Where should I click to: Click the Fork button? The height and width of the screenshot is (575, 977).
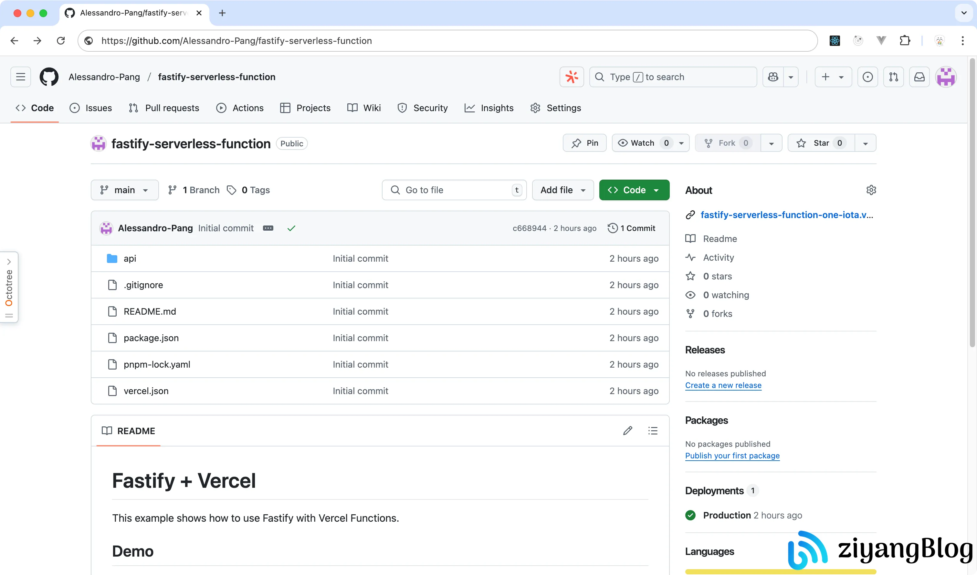tap(728, 143)
